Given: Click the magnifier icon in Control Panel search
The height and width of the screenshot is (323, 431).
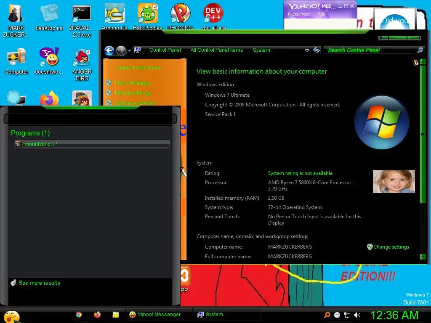Looking at the screenshot, I should pyautogui.click(x=420, y=50).
